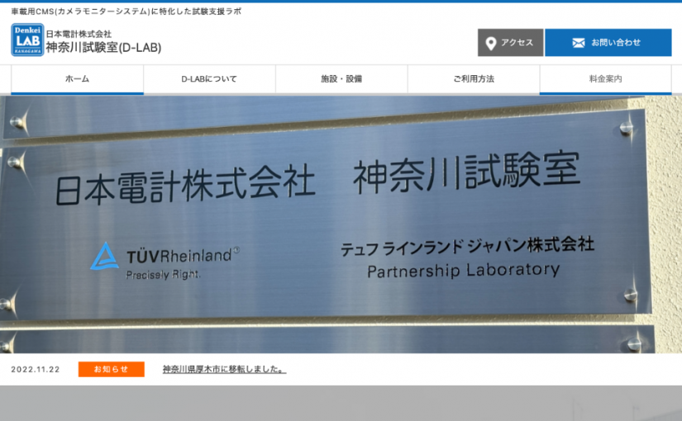Open the アクセス button
Image resolution: width=682 pixels, height=421 pixels.
(510, 43)
